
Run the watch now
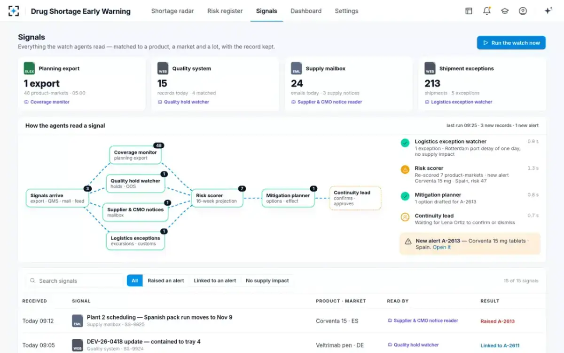pyautogui.click(x=511, y=43)
